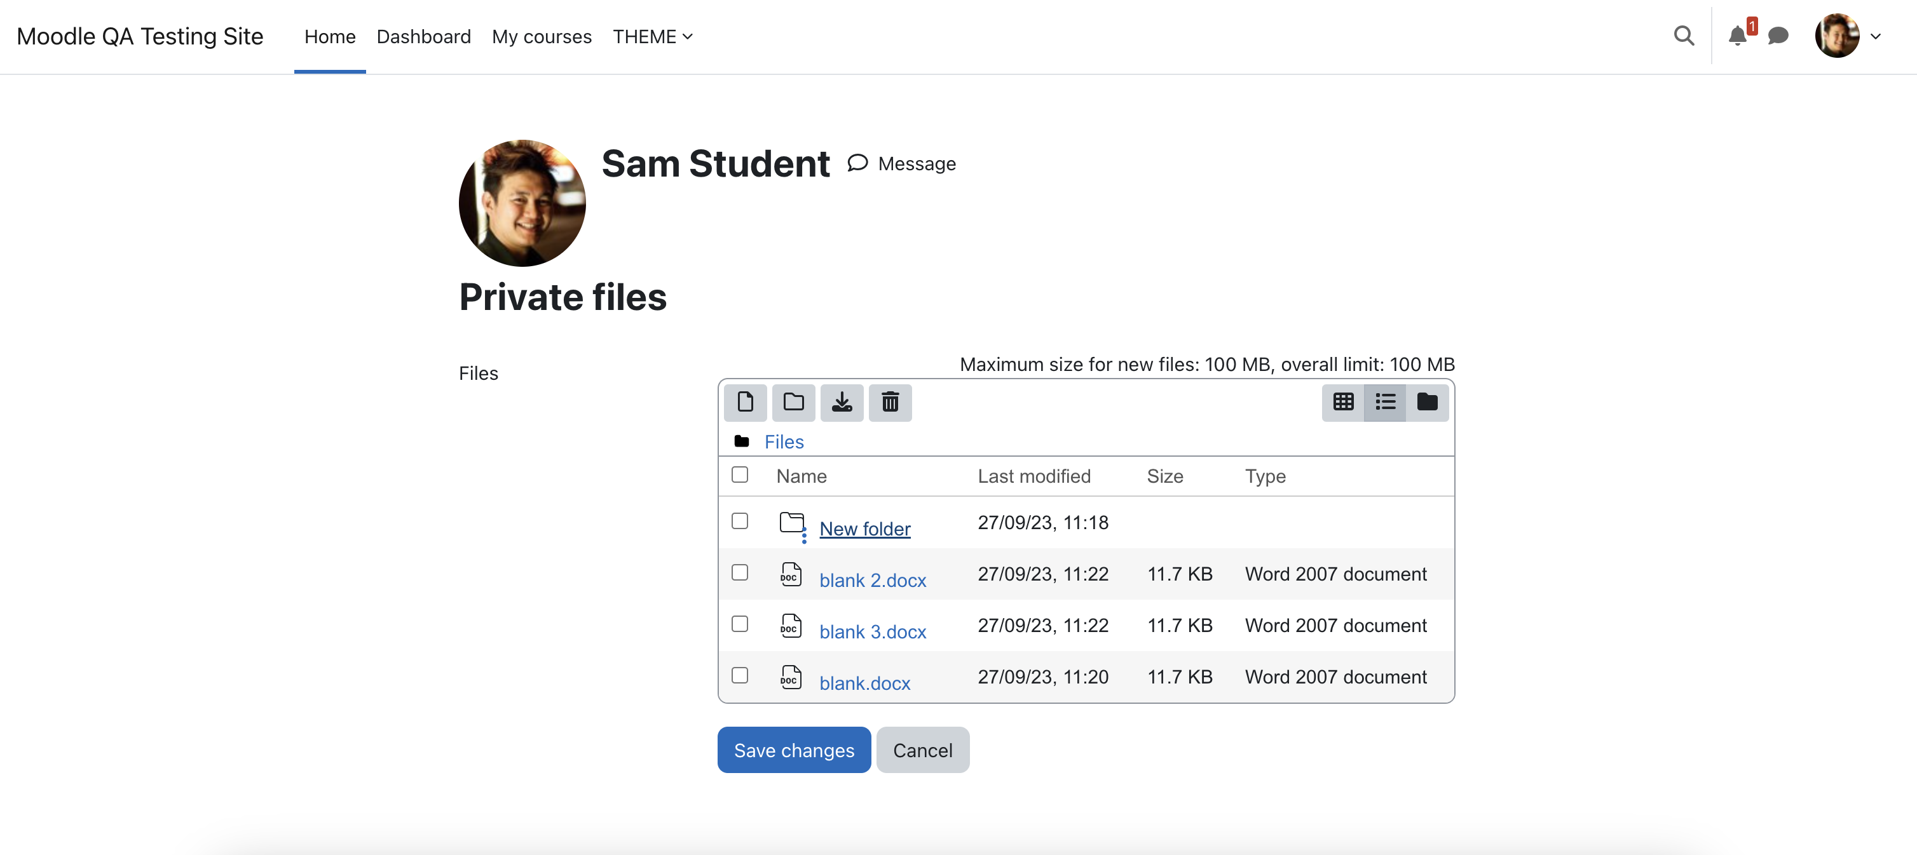Click the Delete trash icon

(890, 402)
